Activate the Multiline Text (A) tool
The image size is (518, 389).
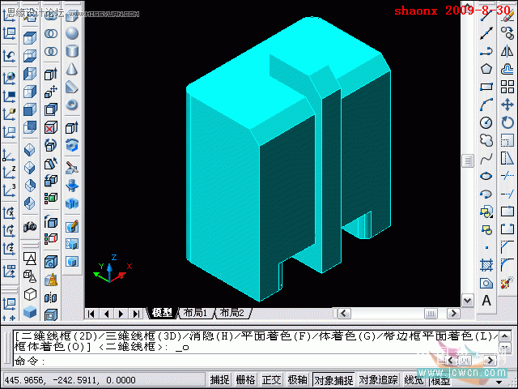click(486, 301)
